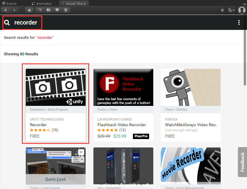247x189 pixels.
Task: Click the Flashback star rating (12)
Action: pyautogui.click(x=112, y=130)
